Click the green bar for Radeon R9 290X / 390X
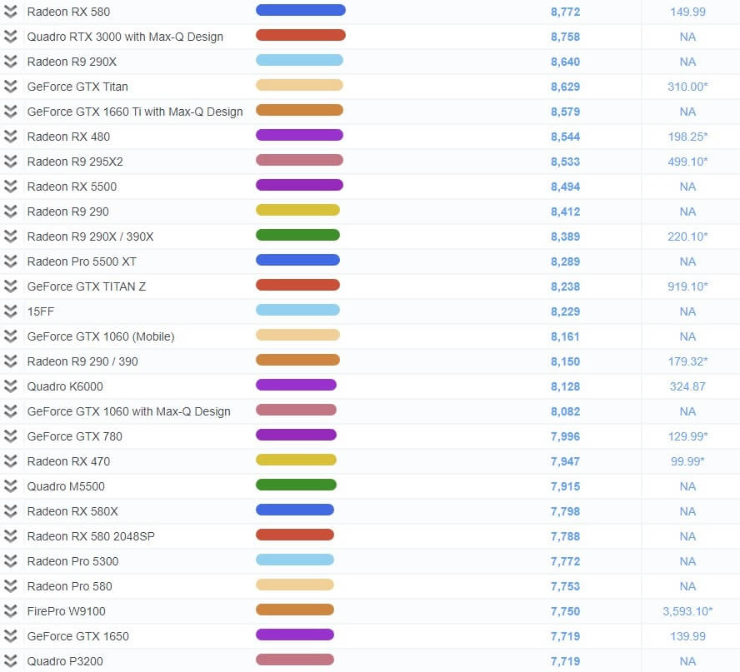This screenshot has height=672, width=740. (297, 235)
